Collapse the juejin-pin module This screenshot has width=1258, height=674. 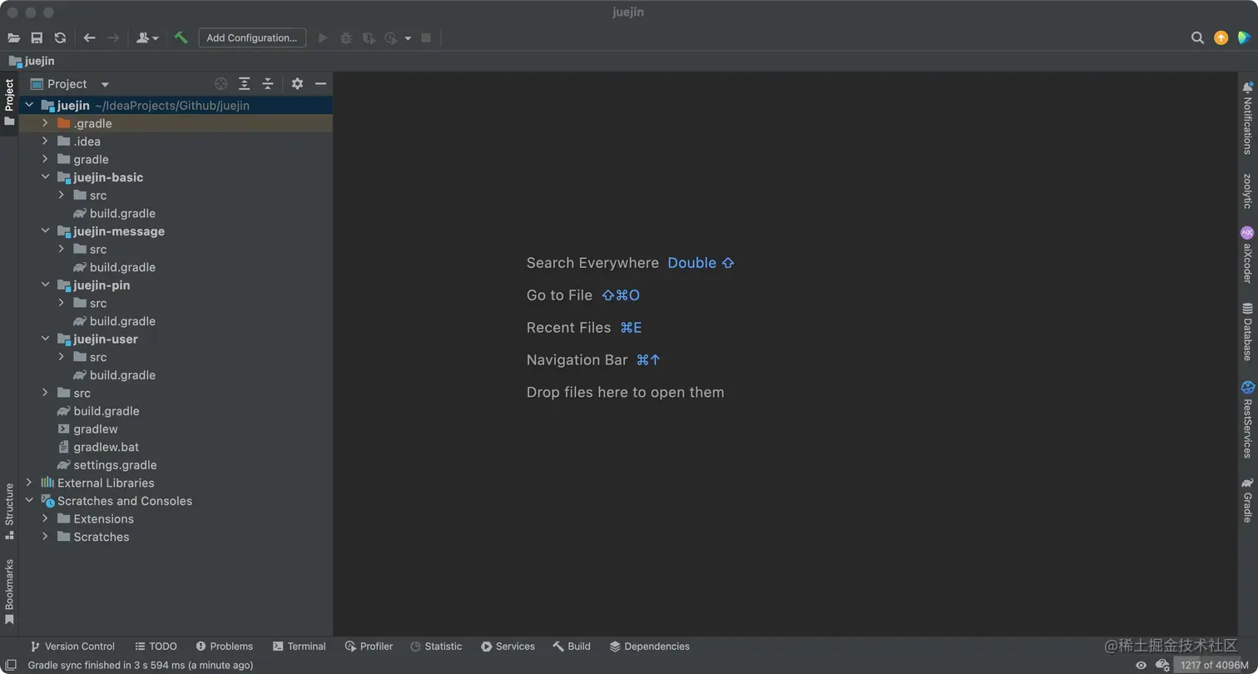tap(45, 285)
